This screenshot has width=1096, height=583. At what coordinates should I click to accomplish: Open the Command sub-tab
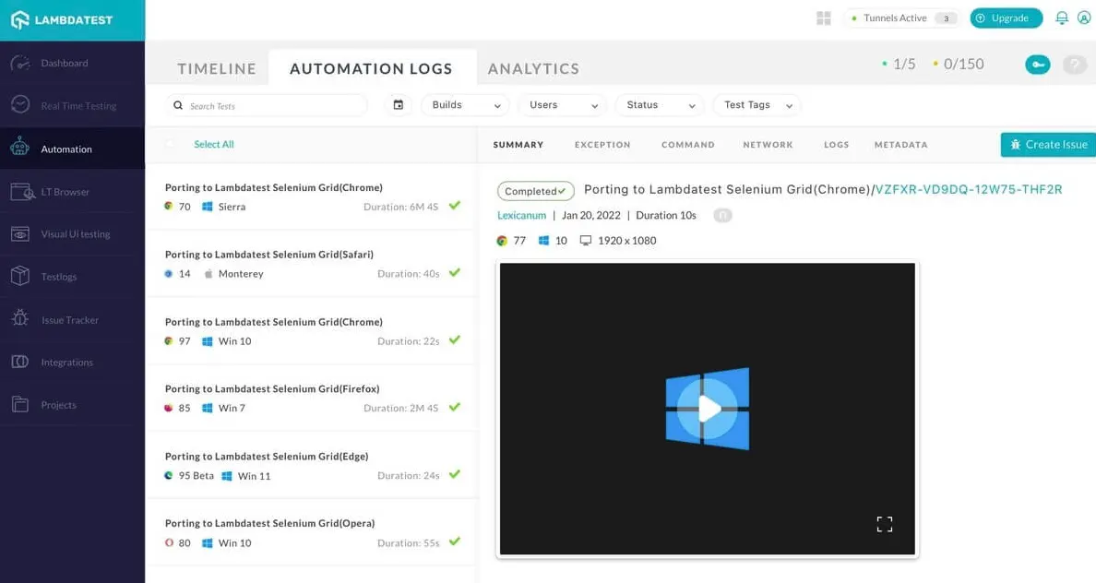(x=688, y=145)
